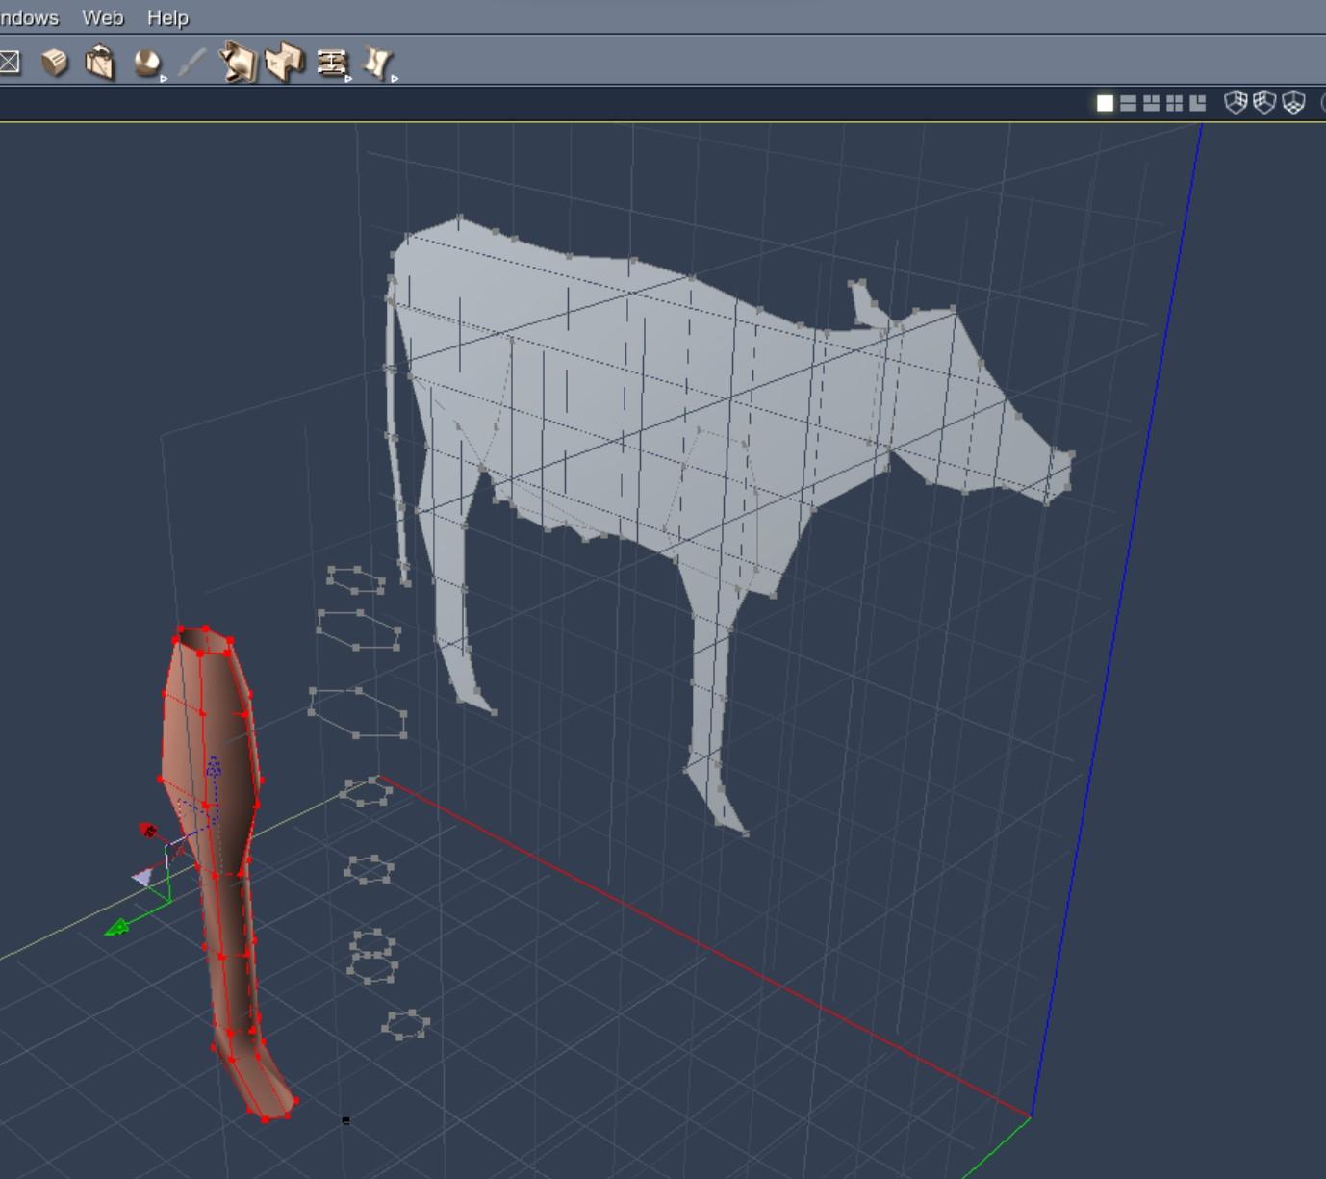Expand the two-bars spacing tool flyout arrow
The width and height of the screenshot is (1326, 1179).
(x=349, y=78)
